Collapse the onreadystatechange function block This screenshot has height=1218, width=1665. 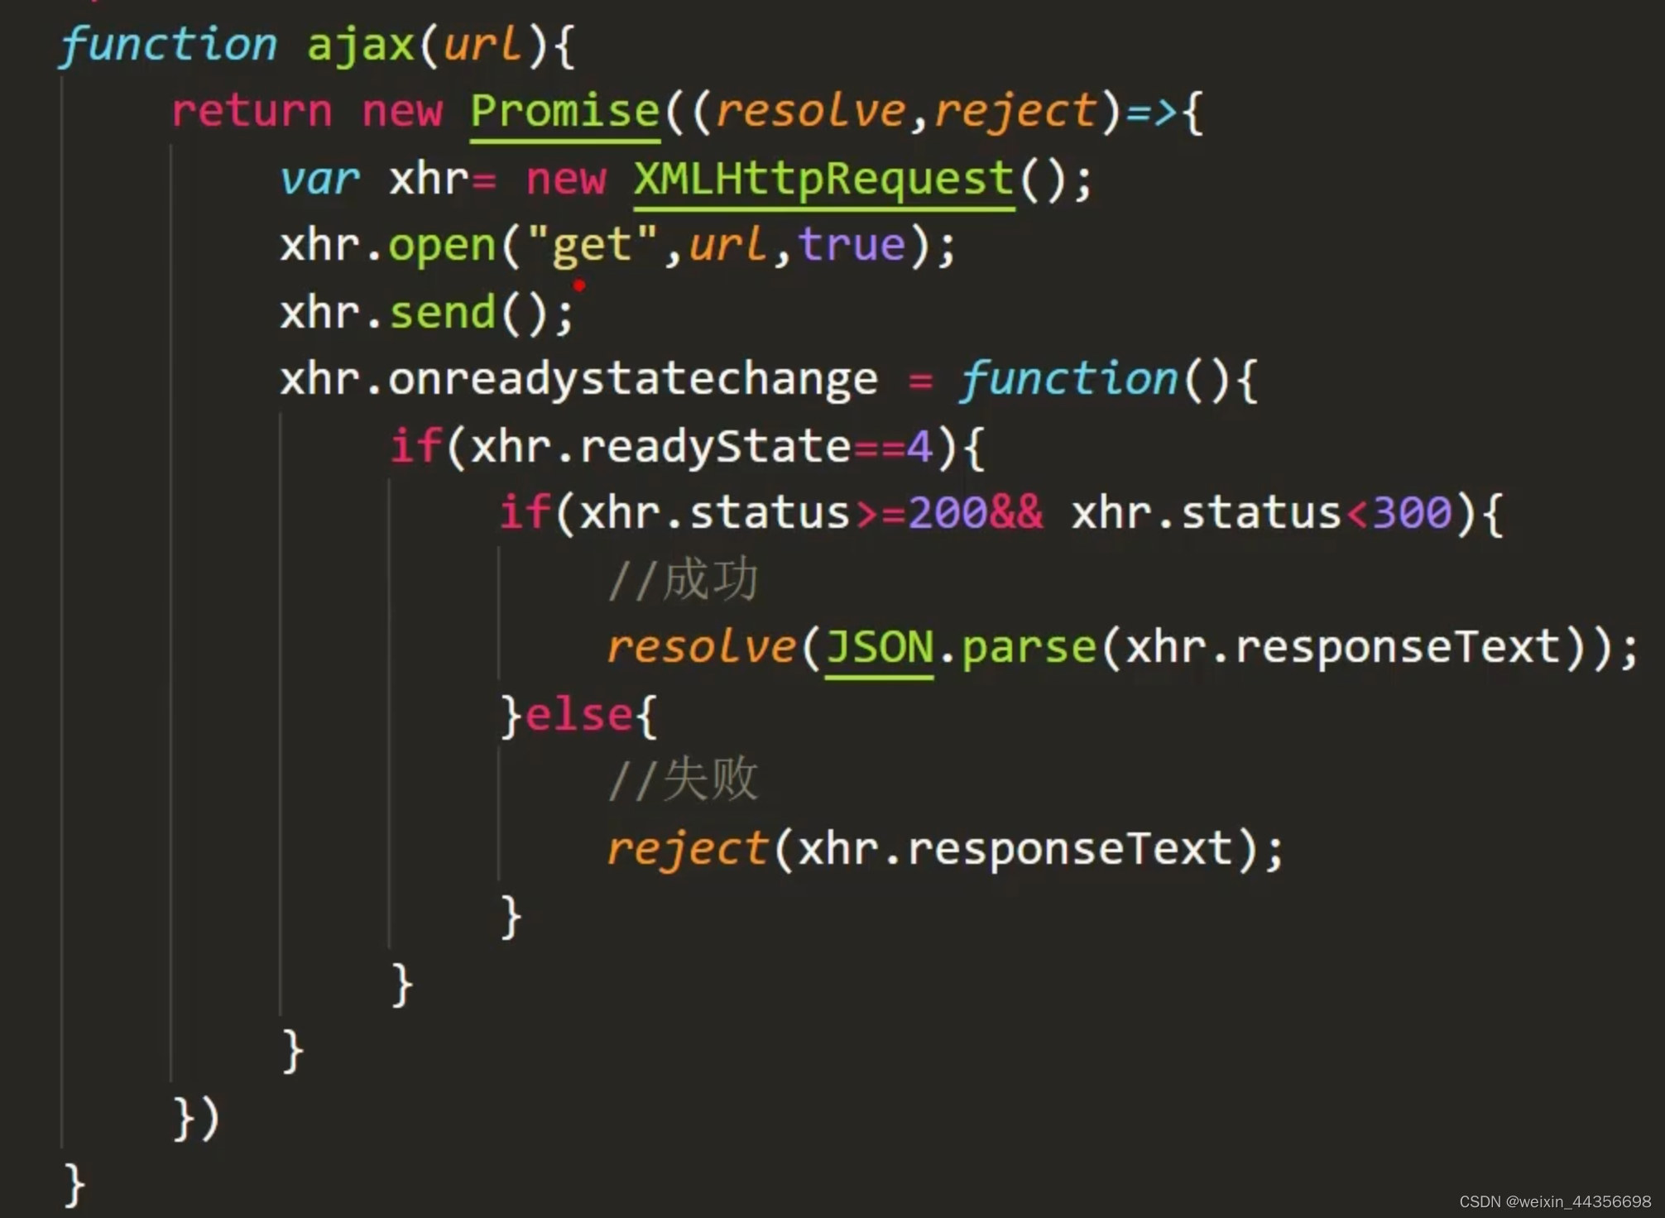tap(22, 376)
